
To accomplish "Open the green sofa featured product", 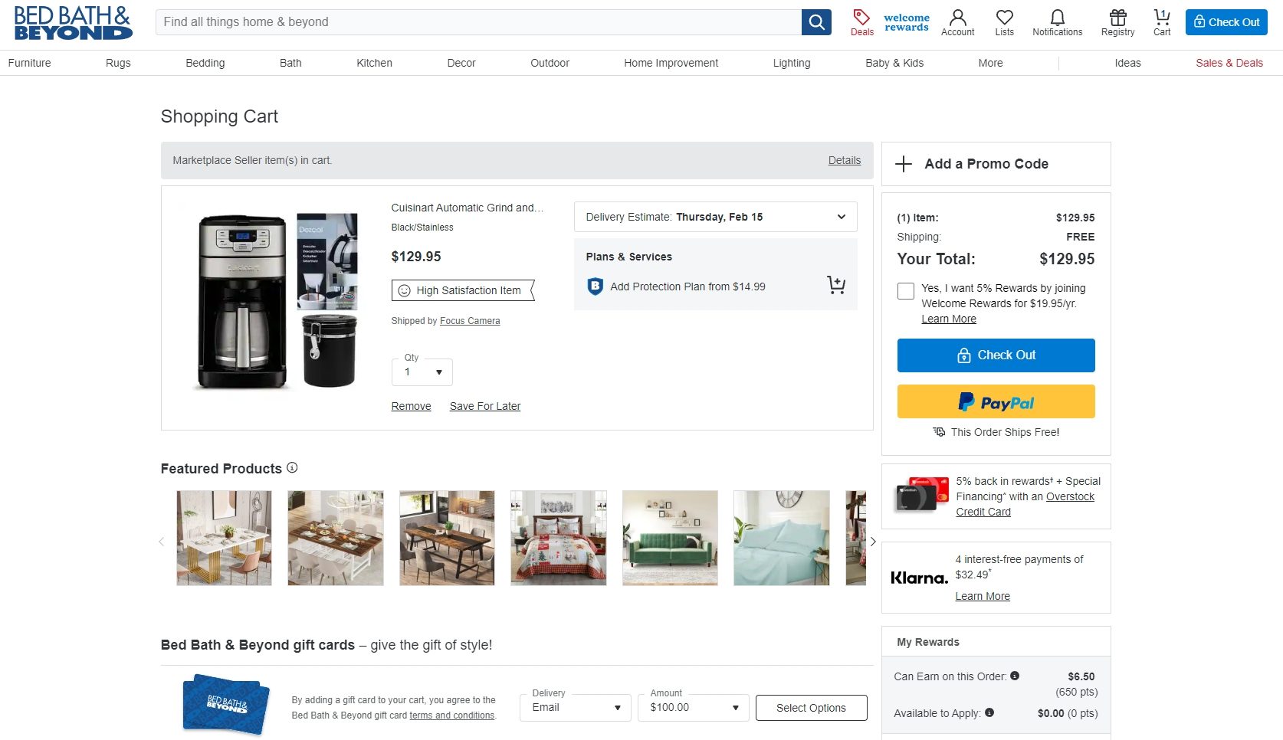I will point(670,538).
